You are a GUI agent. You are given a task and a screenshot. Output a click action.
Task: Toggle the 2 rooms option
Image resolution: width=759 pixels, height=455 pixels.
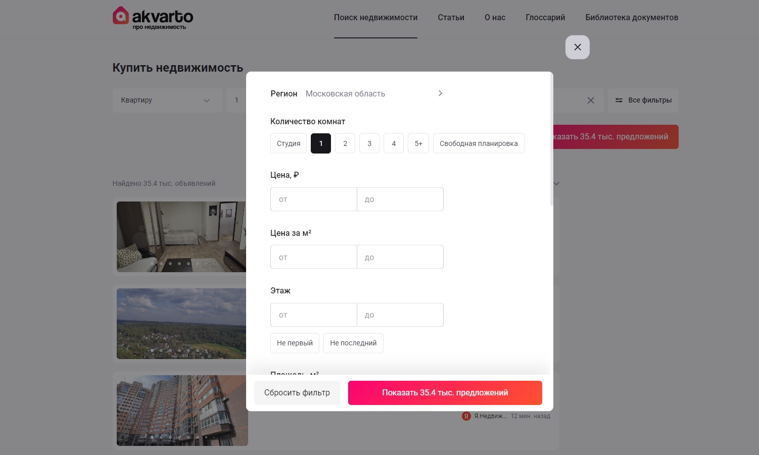[x=345, y=143]
